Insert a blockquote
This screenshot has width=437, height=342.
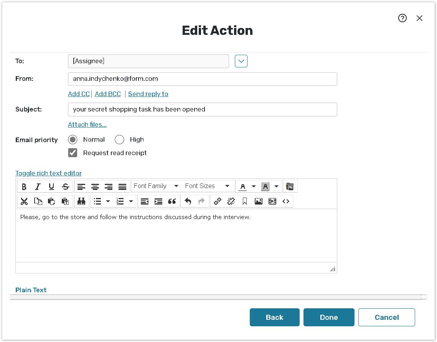(172, 201)
